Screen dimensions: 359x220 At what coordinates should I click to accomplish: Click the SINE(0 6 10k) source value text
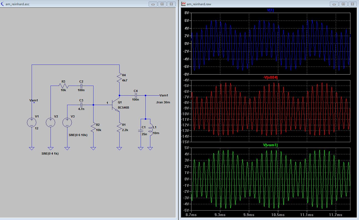pos(78,135)
